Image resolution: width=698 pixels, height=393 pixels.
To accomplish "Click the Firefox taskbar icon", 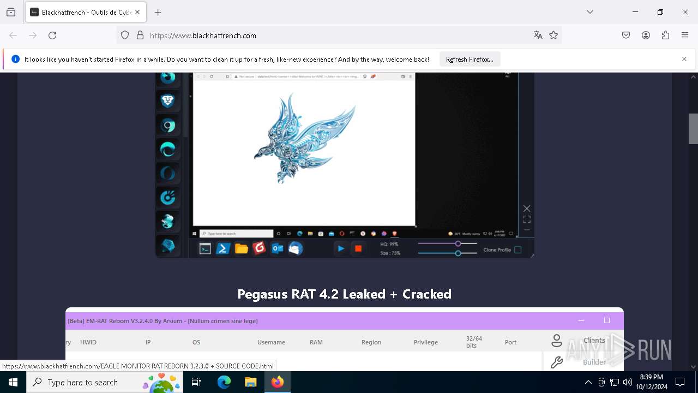I will coord(278,382).
